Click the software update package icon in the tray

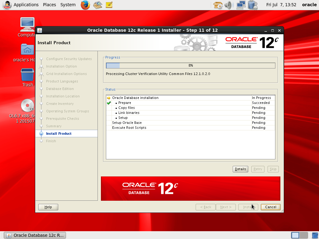[218, 5]
